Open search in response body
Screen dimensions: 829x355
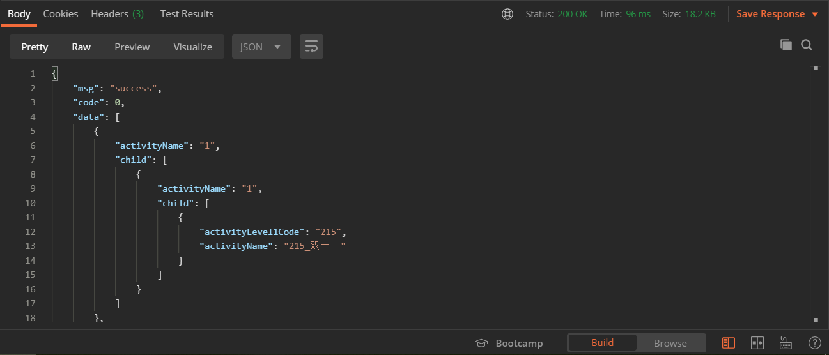click(x=807, y=45)
